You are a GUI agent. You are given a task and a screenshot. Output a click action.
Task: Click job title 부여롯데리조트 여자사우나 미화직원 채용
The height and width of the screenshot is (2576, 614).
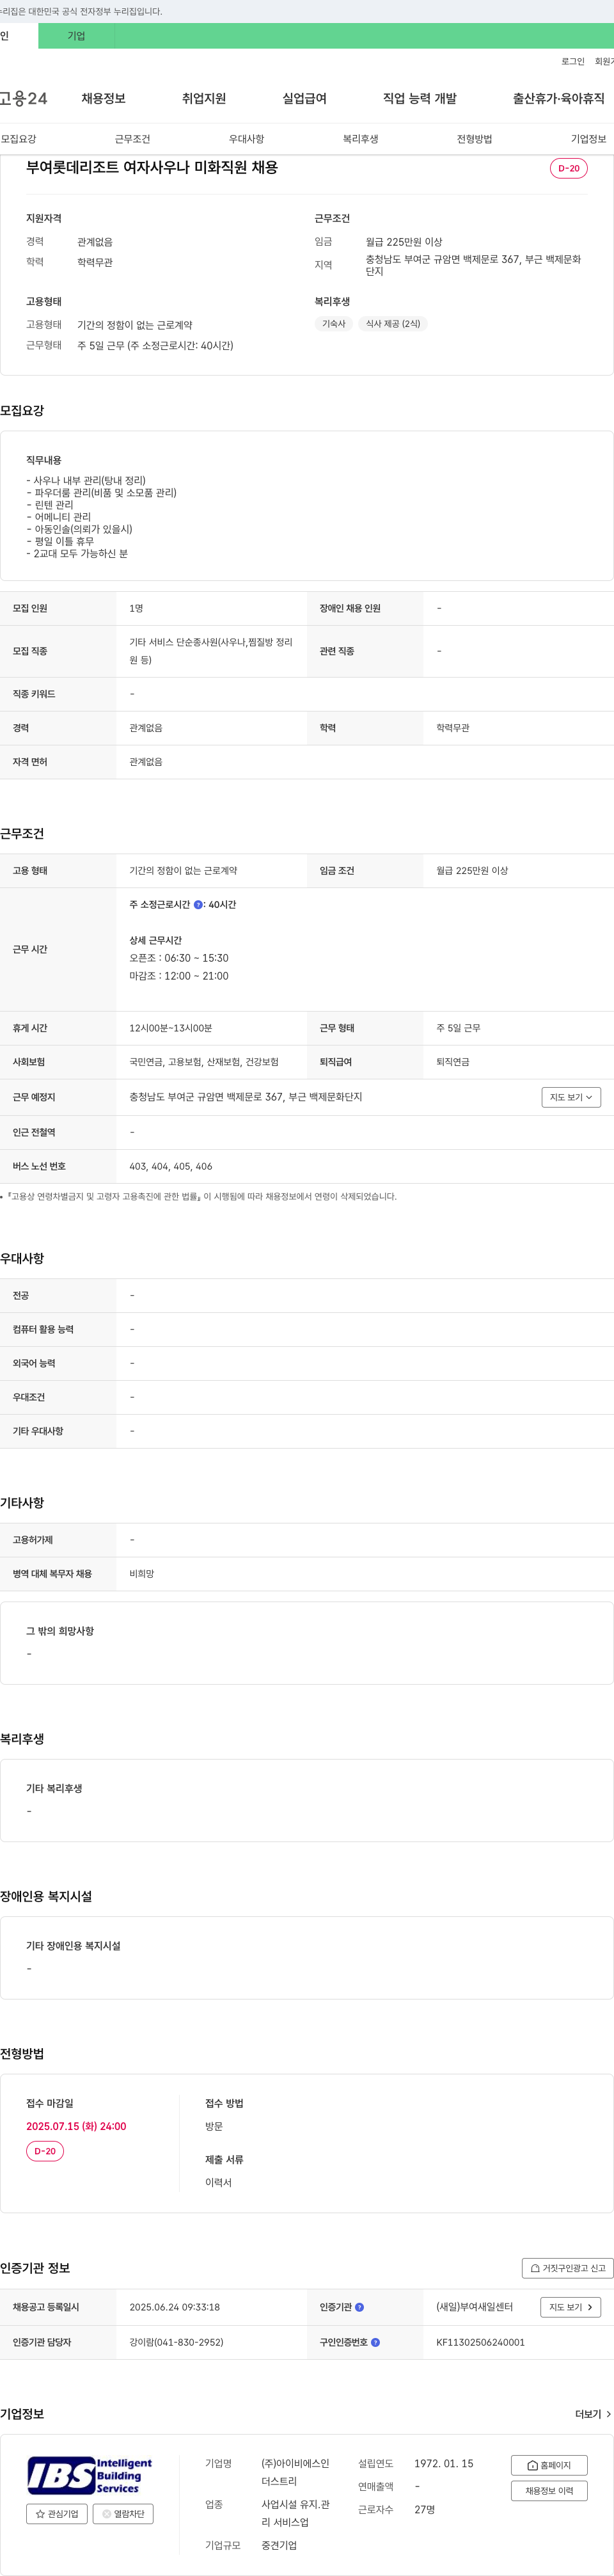pos(152,167)
